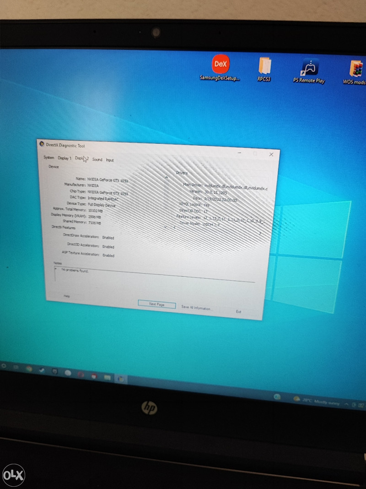
Task: Select the active DxDiag taskbar button
Action: (x=120, y=379)
